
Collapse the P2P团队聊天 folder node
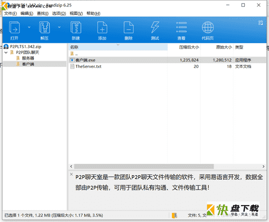point(6,52)
